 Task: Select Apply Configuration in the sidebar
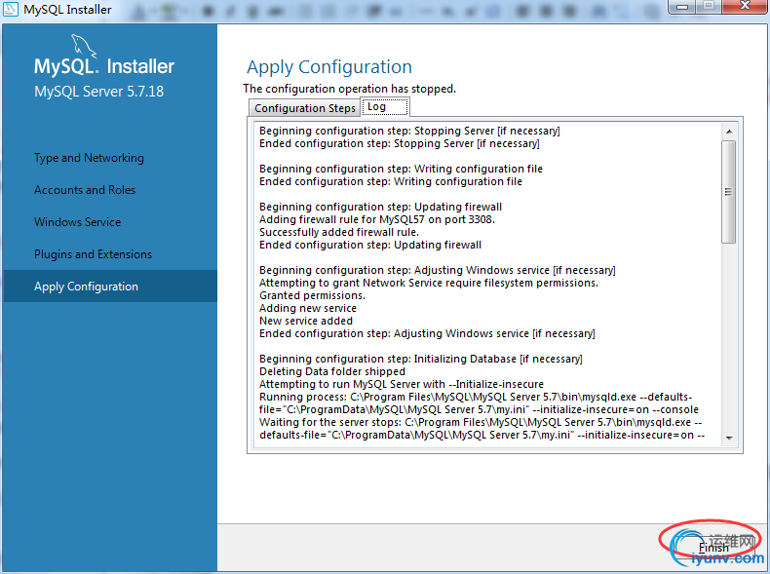point(110,287)
